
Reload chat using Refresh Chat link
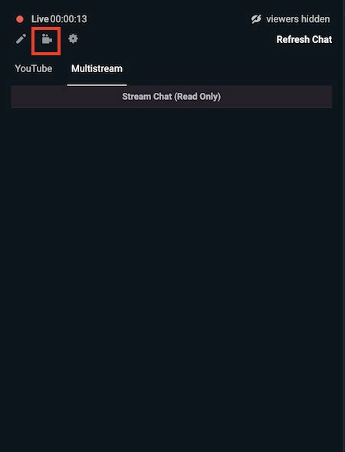[304, 39]
